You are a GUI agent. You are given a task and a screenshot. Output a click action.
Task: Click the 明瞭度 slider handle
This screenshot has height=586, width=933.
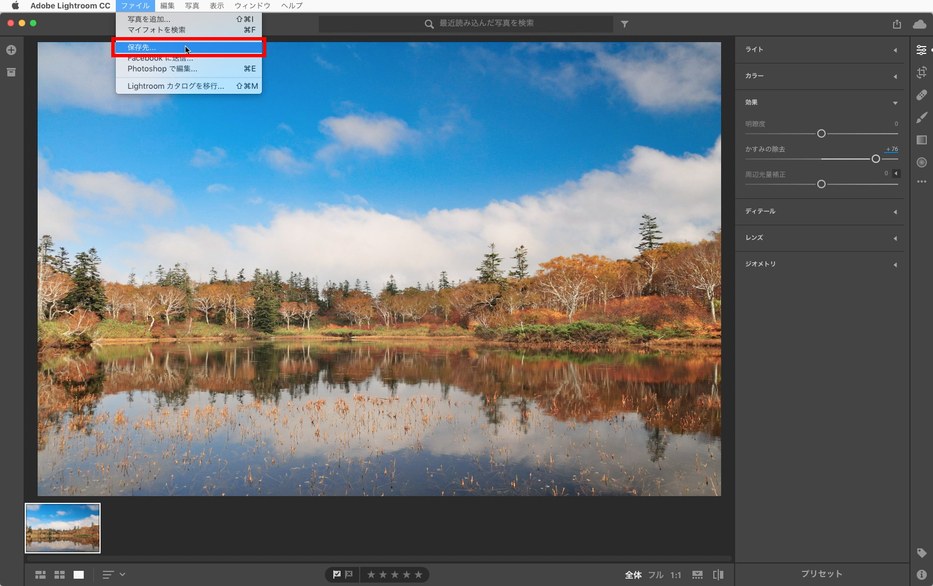click(x=821, y=134)
